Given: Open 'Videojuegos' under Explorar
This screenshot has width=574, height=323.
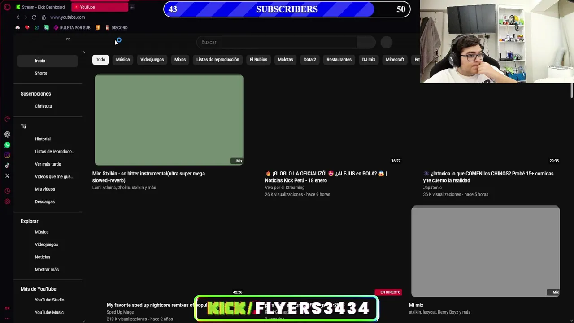Looking at the screenshot, I should [48, 244].
